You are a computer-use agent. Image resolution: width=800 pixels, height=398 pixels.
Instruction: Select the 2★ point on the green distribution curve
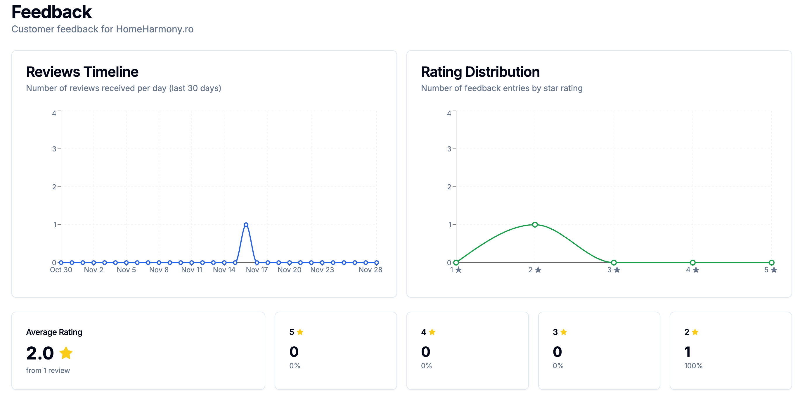coord(534,224)
